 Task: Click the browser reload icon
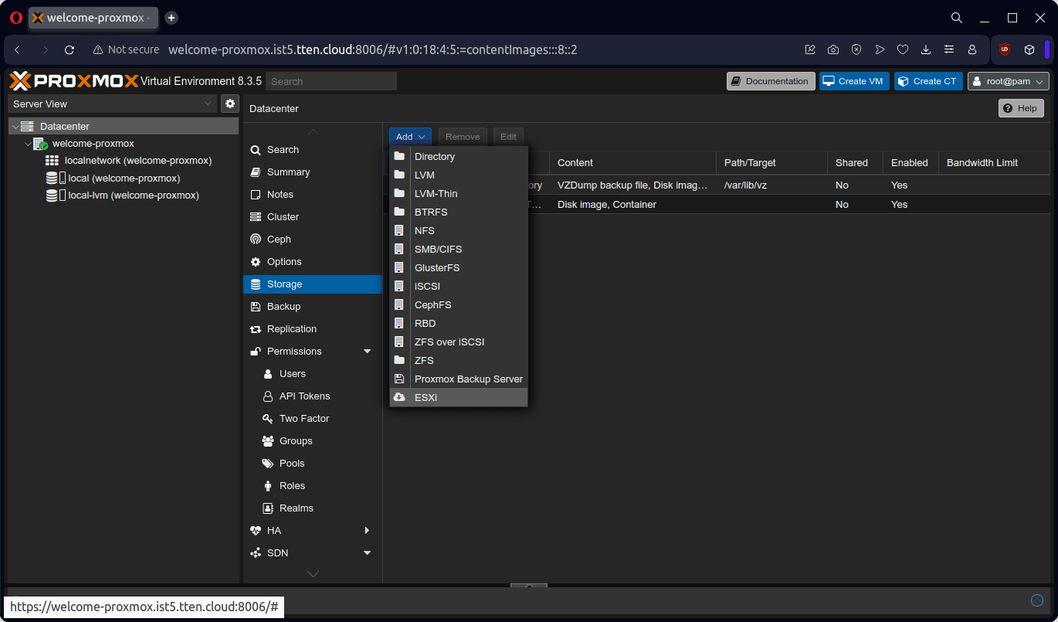[70, 49]
